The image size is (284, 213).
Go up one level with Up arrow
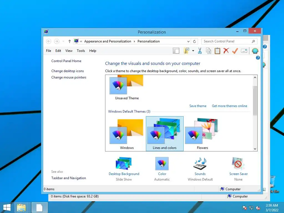click(x=69, y=41)
